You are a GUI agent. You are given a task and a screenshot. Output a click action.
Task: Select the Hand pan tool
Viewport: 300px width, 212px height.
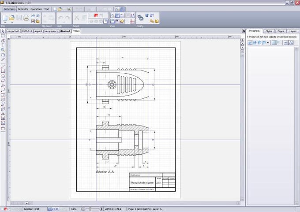click(3, 55)
